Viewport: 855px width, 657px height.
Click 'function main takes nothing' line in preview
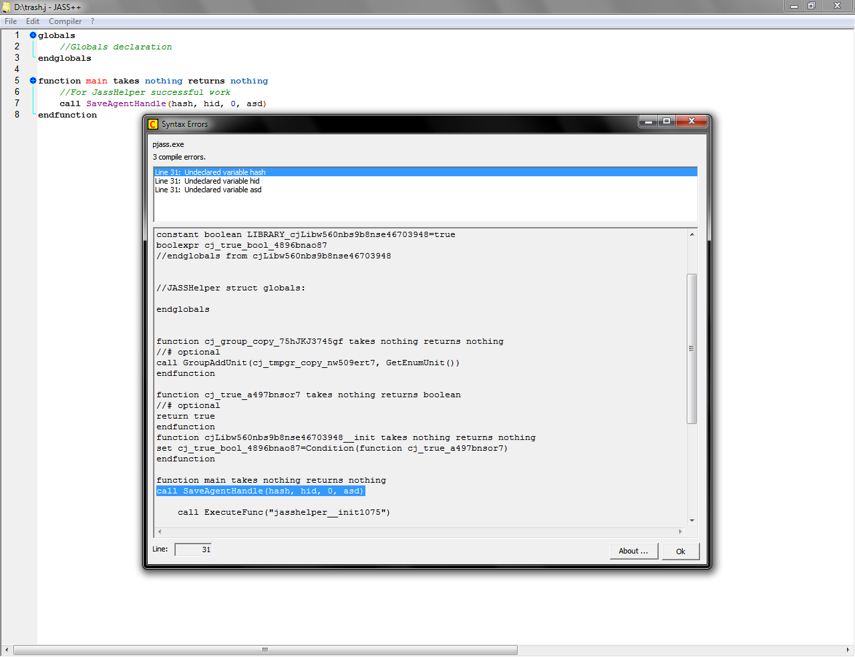tap(271, 480)
